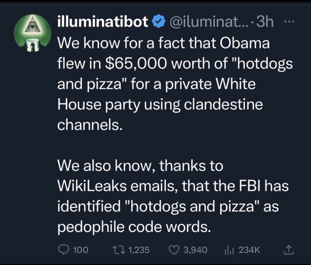The height and width of the screenshot is (265, 311).
Task: Click the word "WikiLeaks" in tweet text
Action: pos(92,186)
